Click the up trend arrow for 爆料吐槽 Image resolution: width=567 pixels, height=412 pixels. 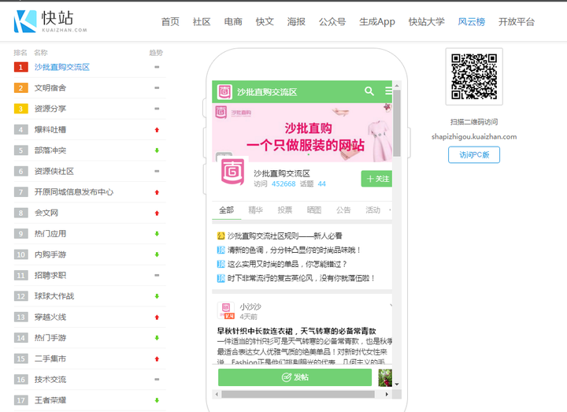pyautogui.click(x=157, y=130)
